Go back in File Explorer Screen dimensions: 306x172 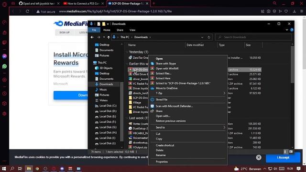coord(92,37)
